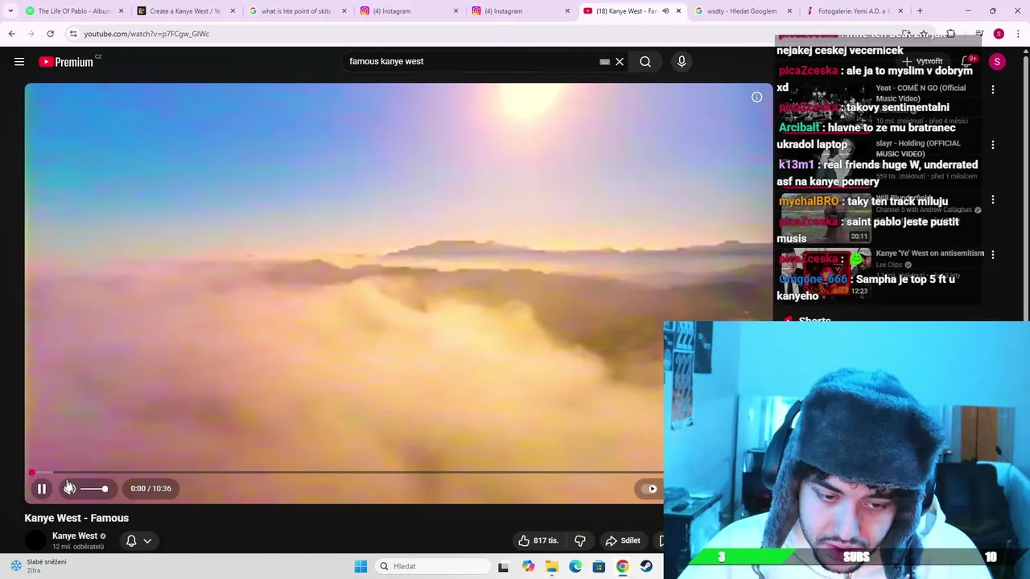Mute the audio-playing YouTube tab
Image resolution: width=1030 pixels, height=579 pixels.
click(665, 11)
